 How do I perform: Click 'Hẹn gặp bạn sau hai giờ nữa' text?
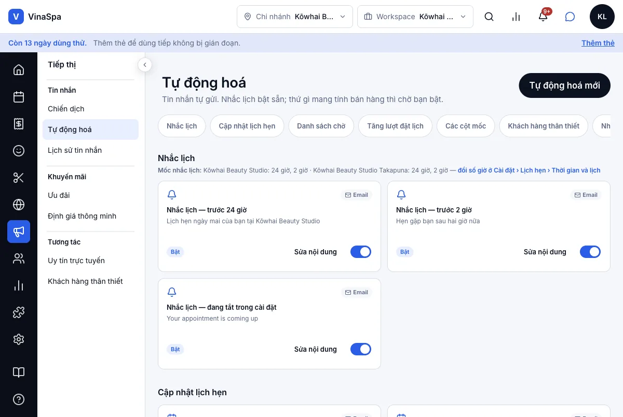[x=438, y=221]
